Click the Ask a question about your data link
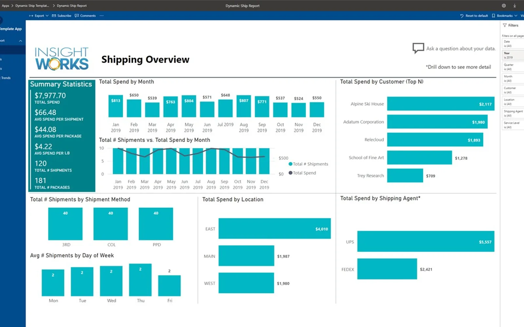 [x=461, y=48]
